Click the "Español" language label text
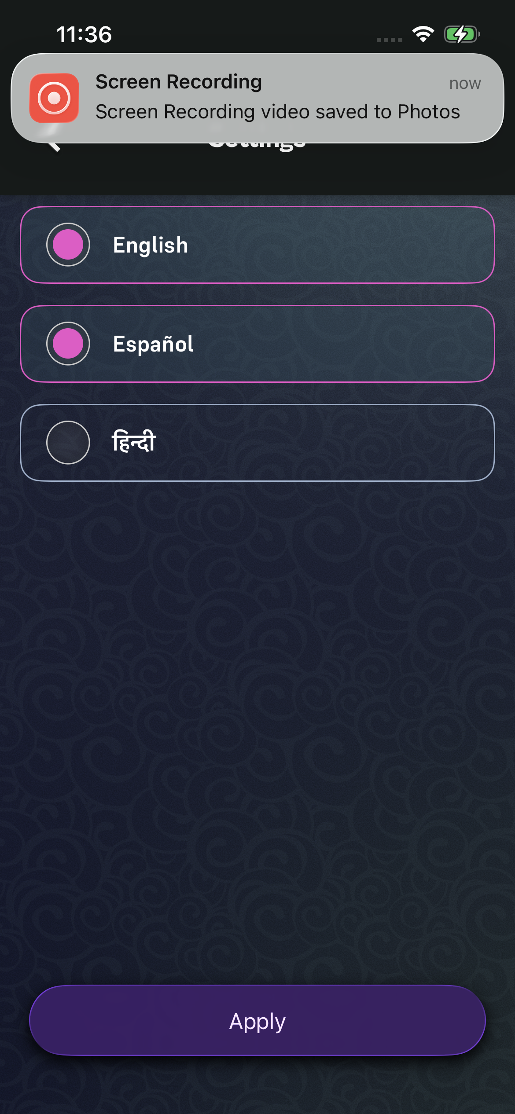This screenshot has height=1114, width=515. pos(153,344)
